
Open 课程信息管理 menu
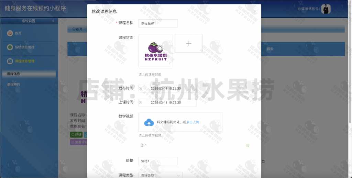[25, 61]
